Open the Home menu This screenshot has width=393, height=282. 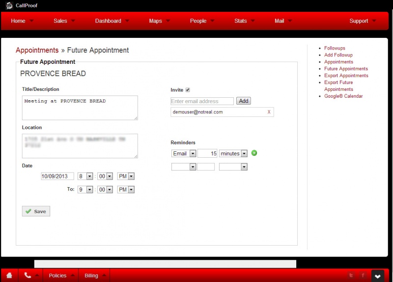pos(22,21)
